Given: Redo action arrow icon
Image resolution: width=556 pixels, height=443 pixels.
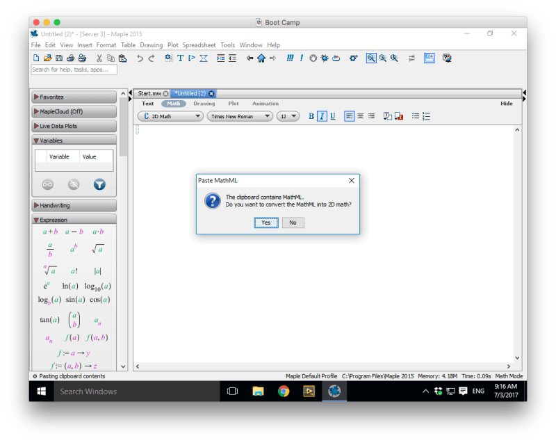Looking at the screenshot, I should [x=152, y=58].
